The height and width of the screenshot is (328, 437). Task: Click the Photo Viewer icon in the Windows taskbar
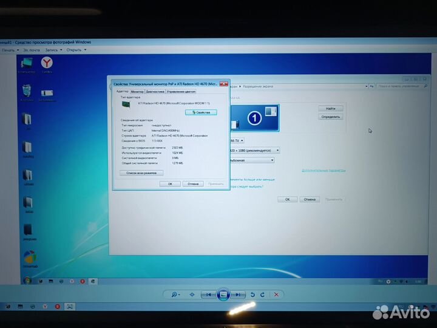pos(70,307)
